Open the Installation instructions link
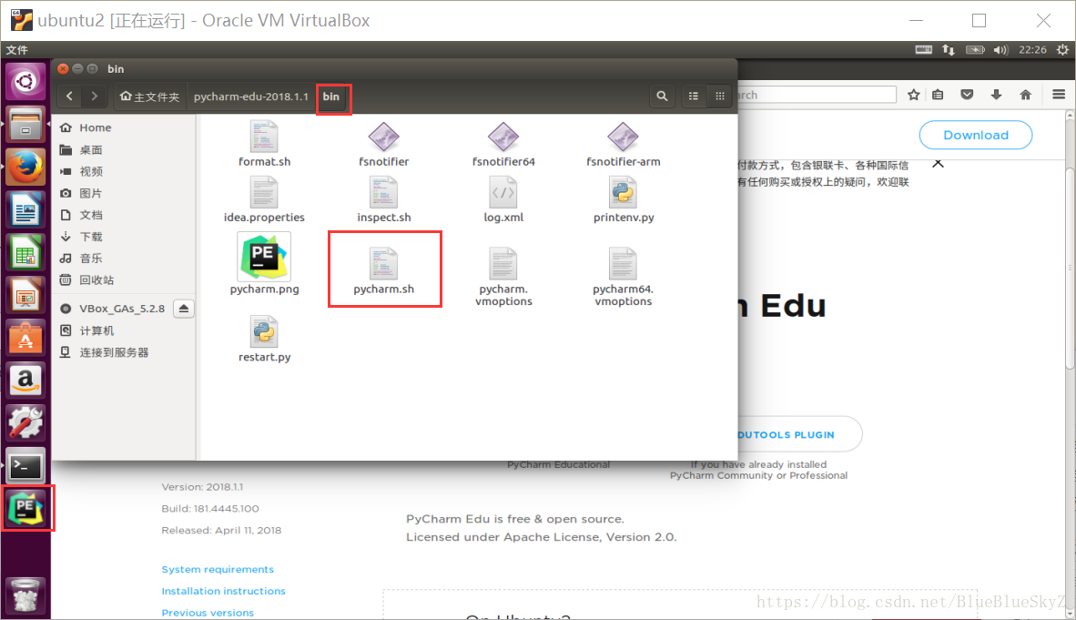This screenshot has height=620, width=1076. coord(223,591)
